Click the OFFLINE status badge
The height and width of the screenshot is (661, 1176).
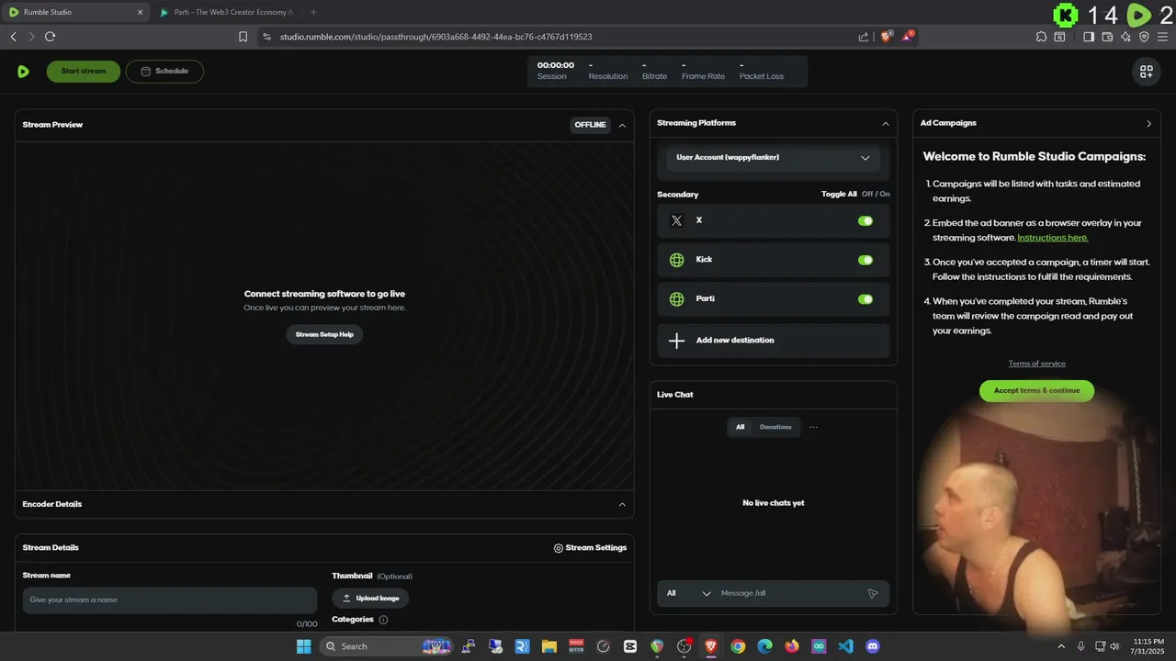(590, 125)
